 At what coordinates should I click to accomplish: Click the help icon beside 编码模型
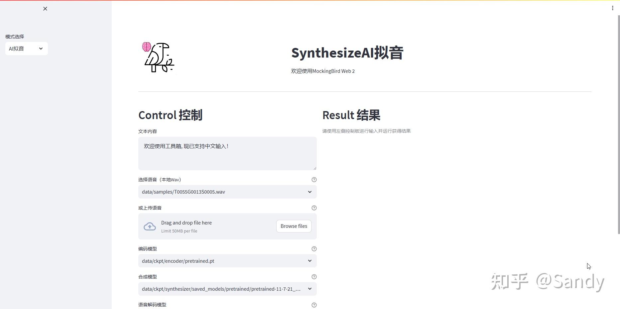point(314,249)
